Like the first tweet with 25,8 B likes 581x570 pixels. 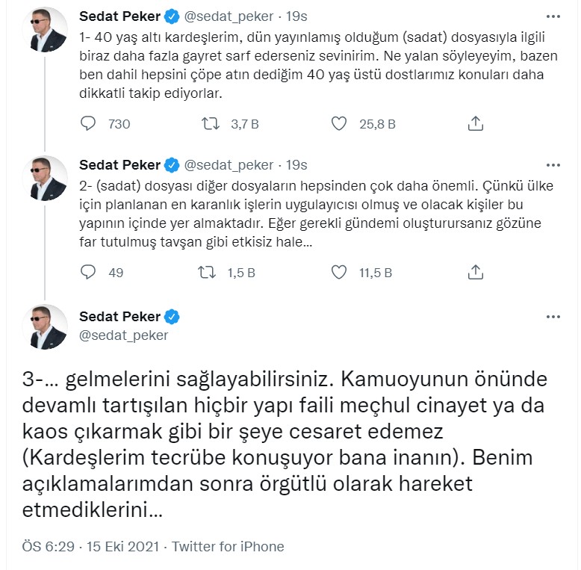340,124
